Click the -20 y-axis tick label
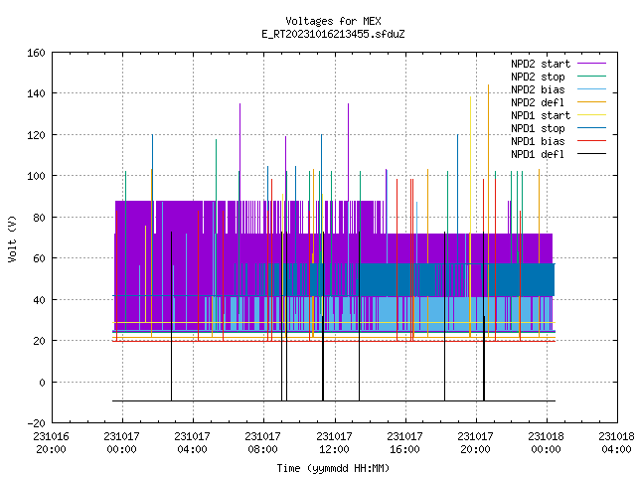Viewport: 636px width, 477px height. point(36,423)
